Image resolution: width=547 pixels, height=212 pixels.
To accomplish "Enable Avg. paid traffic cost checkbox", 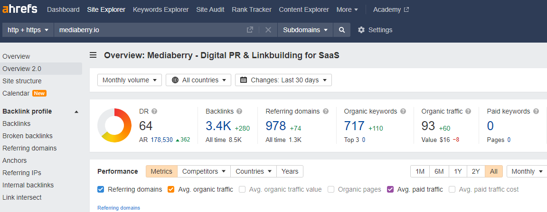I will pyautogui.click(x=452, y=189).
